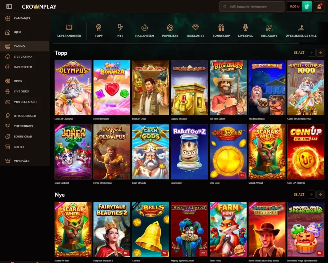Click the Bonus Crab icon
The width and height of the screenshot is (328, 263).
pos(8,136)
